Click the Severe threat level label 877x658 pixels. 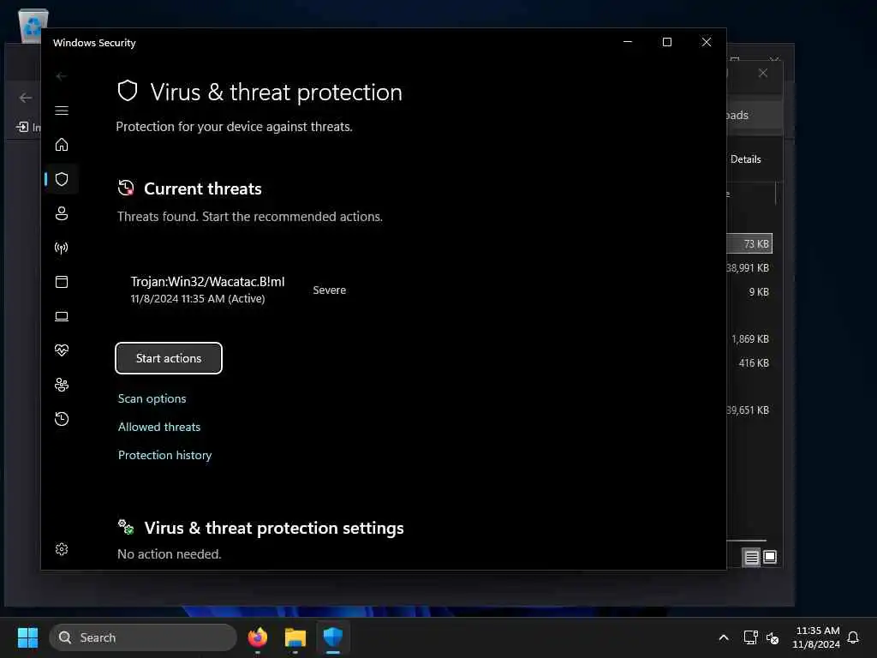[x=330, y=290]
